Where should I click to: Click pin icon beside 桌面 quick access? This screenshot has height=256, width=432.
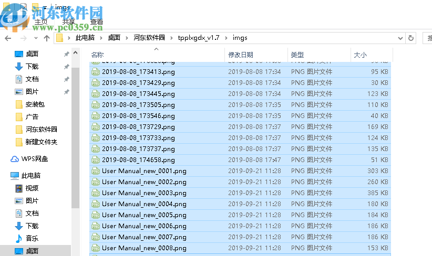[66, 54]
